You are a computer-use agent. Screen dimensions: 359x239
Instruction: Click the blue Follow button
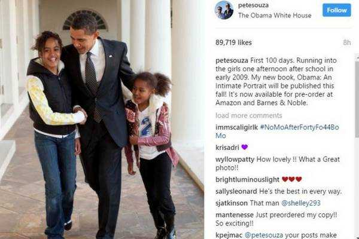[x=336, y=10]
